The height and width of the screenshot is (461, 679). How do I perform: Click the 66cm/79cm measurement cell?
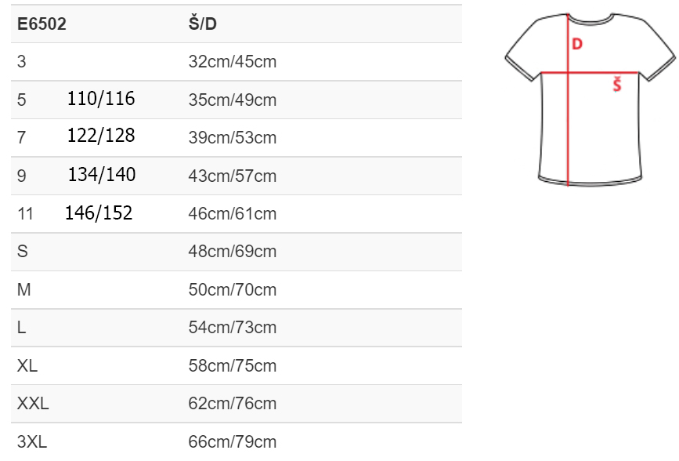point(233,442)
